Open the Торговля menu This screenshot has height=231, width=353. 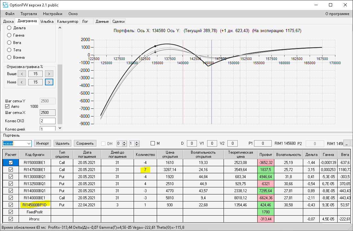pyautogui.click(x=29, y=14)
